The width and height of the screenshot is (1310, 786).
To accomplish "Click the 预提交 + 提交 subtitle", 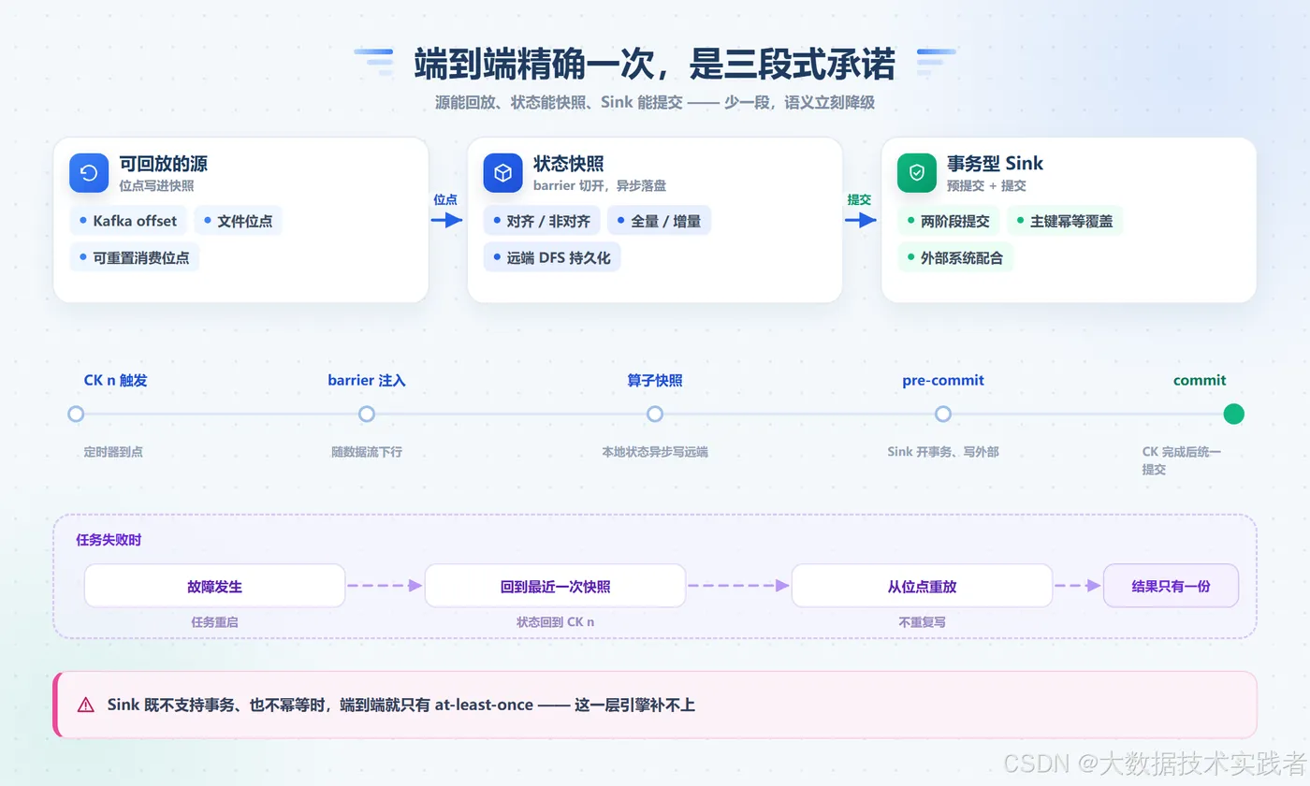I will pyautogui.click(x=986, y=186).
